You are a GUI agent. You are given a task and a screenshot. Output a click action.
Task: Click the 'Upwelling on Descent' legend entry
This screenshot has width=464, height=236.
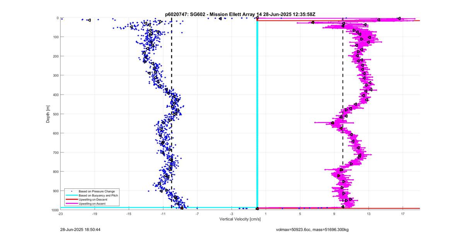(93, 200)
